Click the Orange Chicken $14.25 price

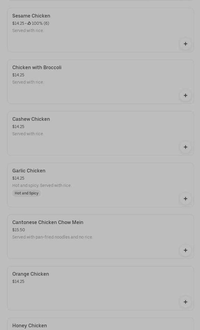click(18, 281)
